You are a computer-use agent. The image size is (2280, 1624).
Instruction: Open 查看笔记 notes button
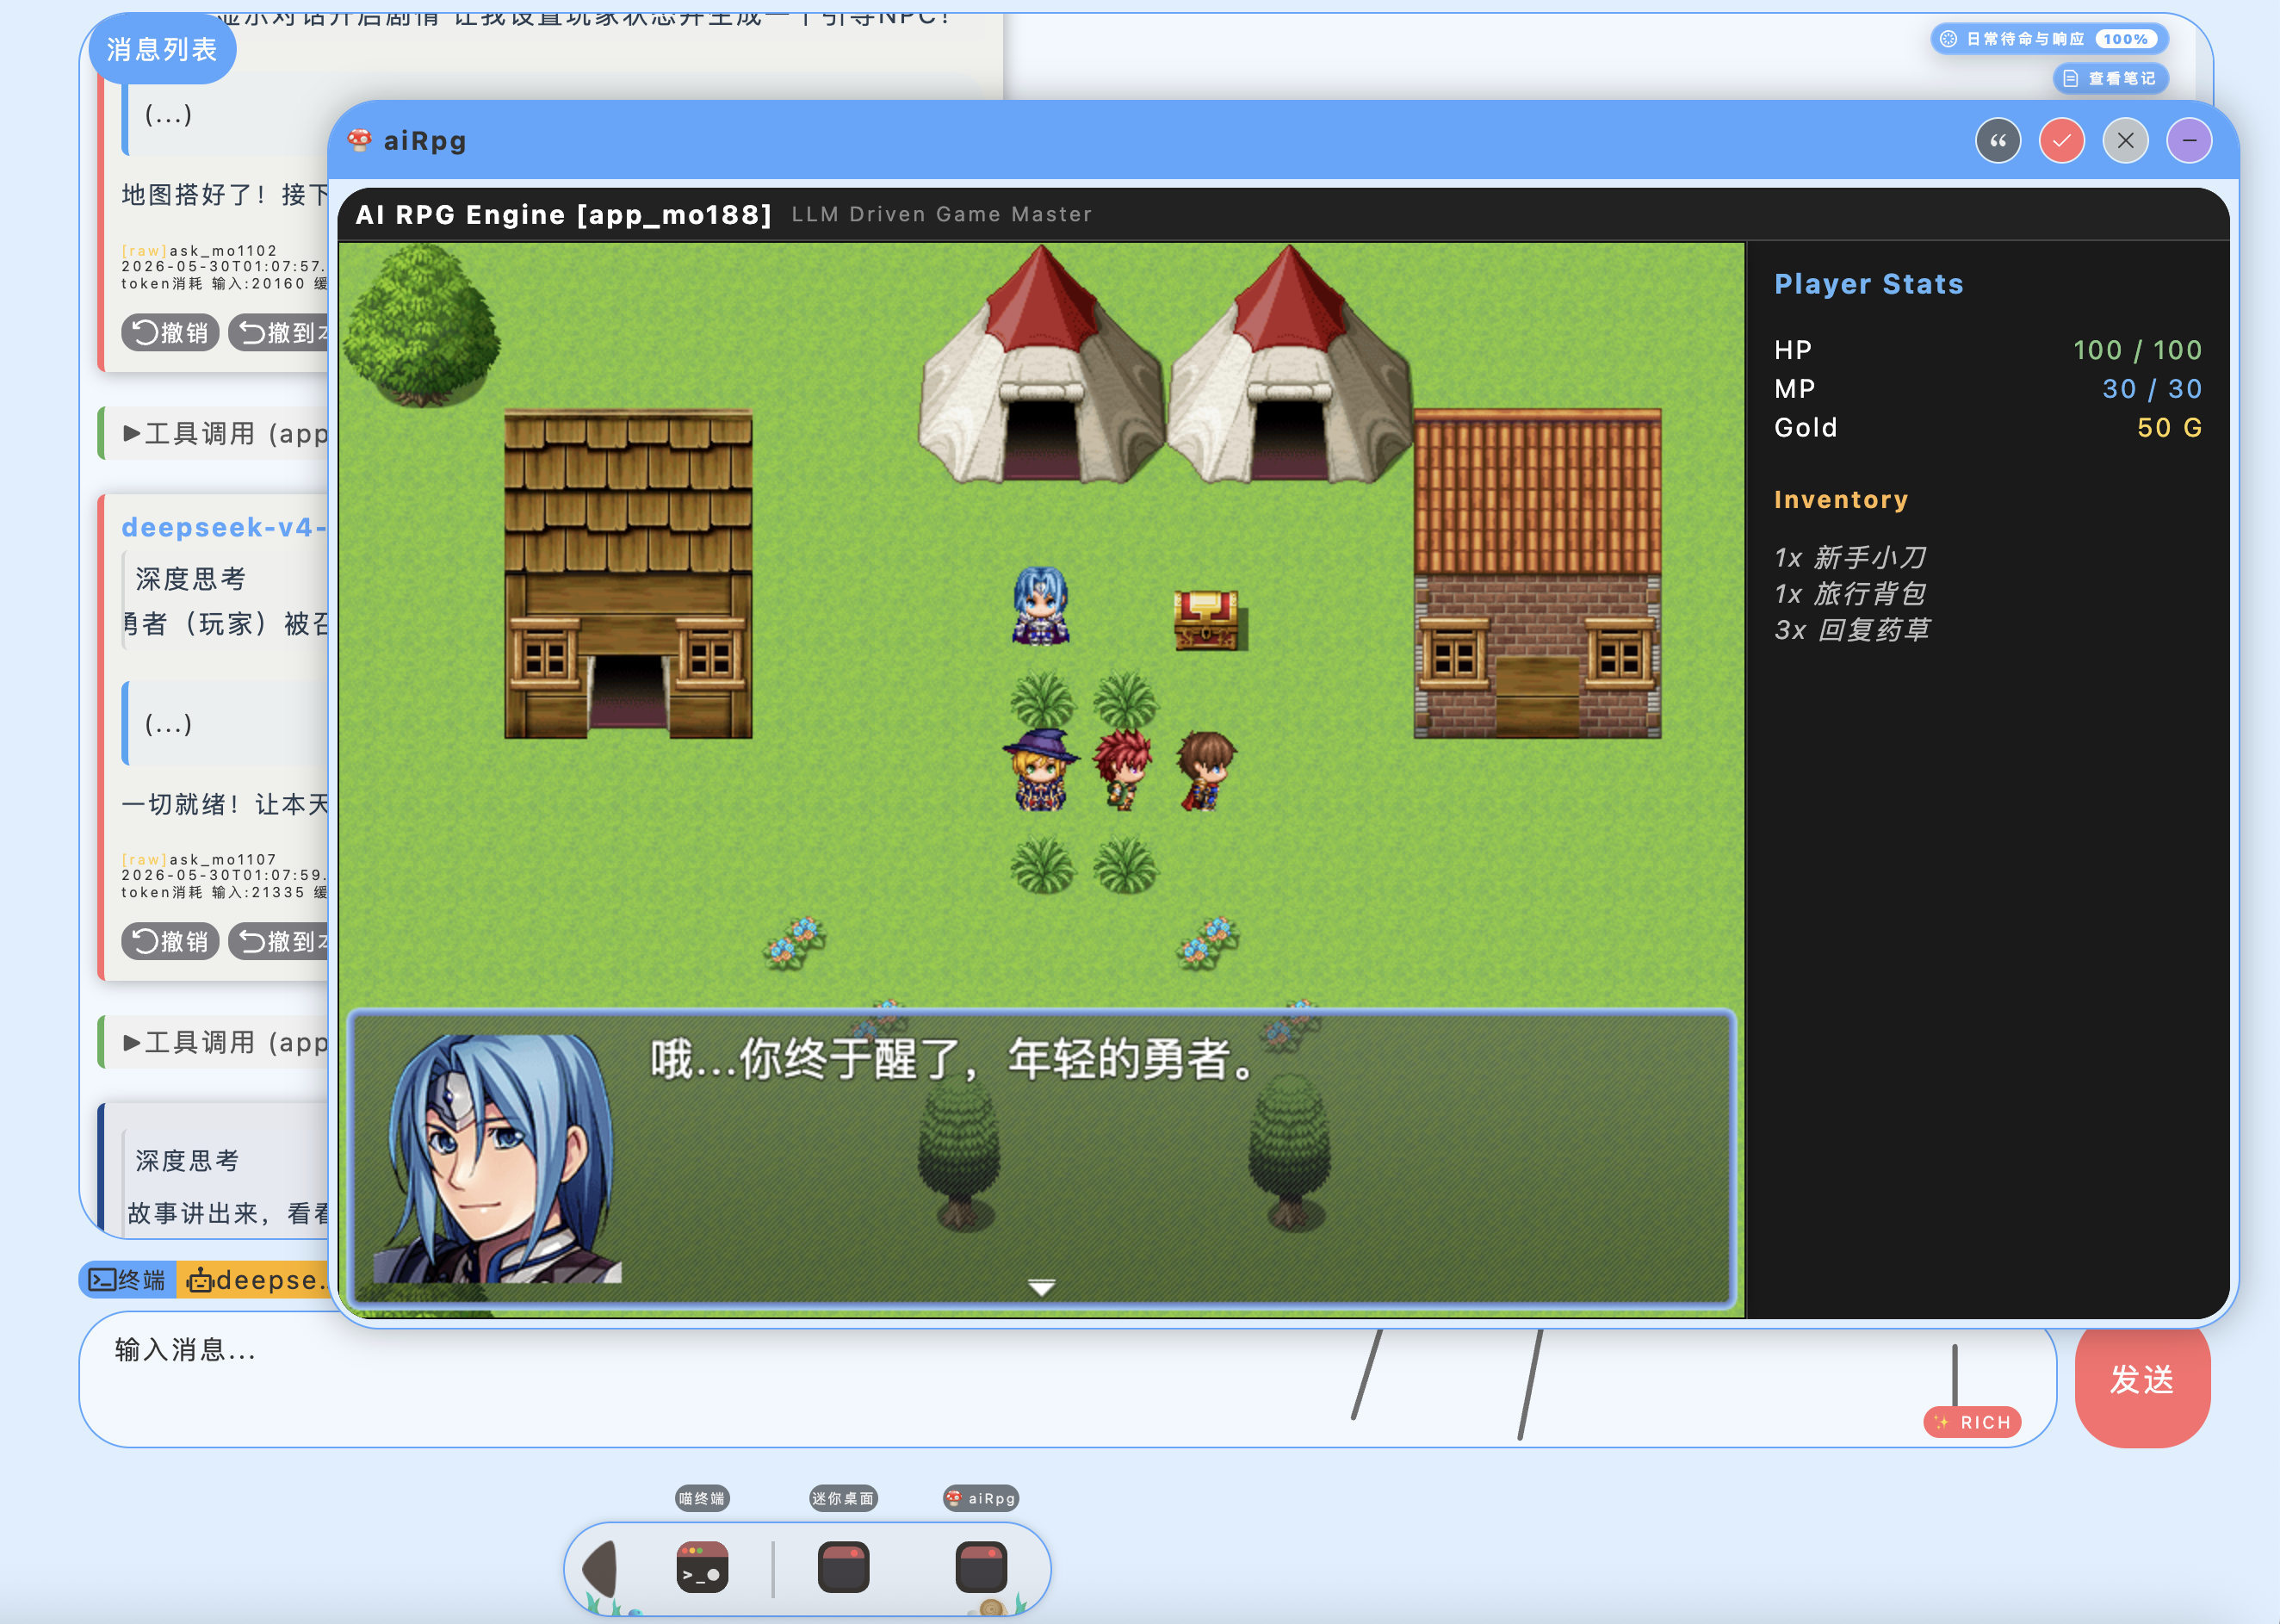(x=2110, y=78)
